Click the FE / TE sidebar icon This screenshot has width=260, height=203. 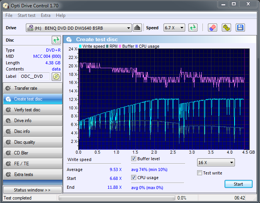(x=8, y=164)
